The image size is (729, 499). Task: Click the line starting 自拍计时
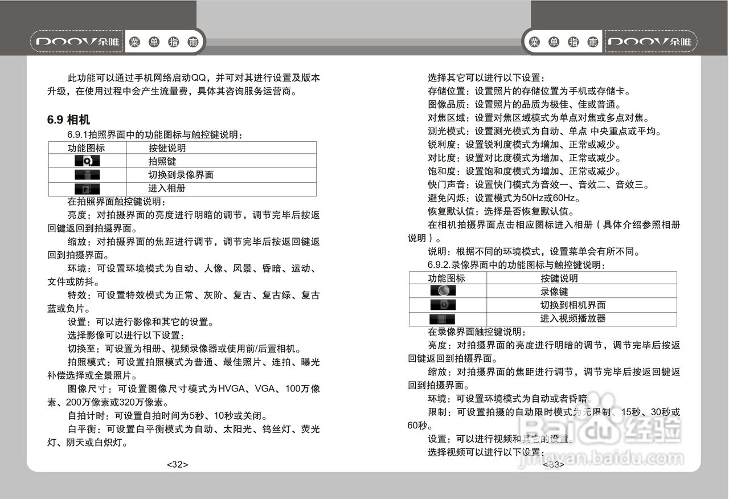(x=167, y=415)
